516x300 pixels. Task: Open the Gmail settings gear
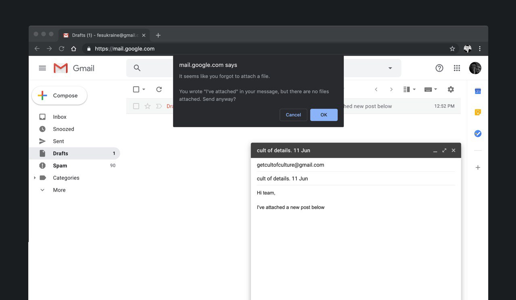(x=451, y=89)
